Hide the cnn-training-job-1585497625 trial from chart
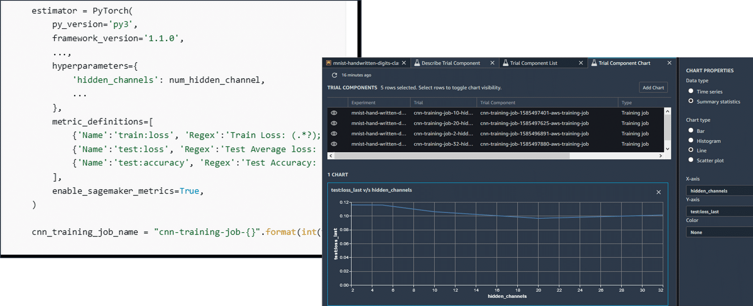 [x=334, y=123]
